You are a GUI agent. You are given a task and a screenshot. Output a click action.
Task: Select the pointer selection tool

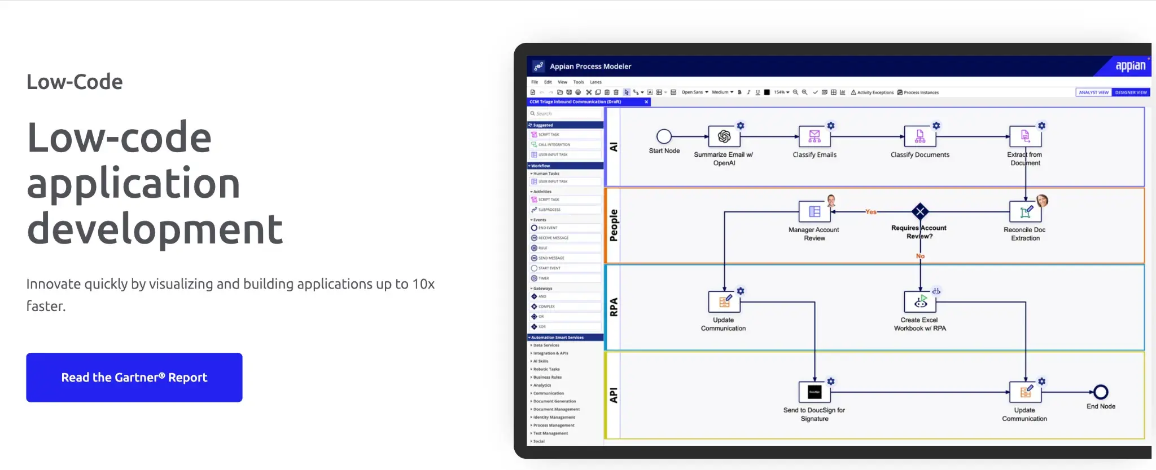coord(627,92)
